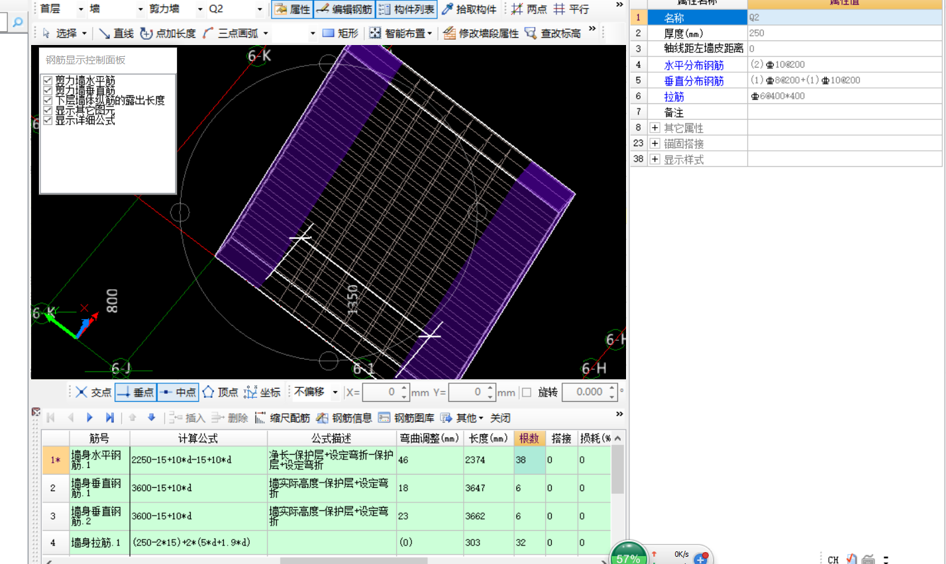Go to the first rebar record
946x564 pixels.
tap(50, 418)
